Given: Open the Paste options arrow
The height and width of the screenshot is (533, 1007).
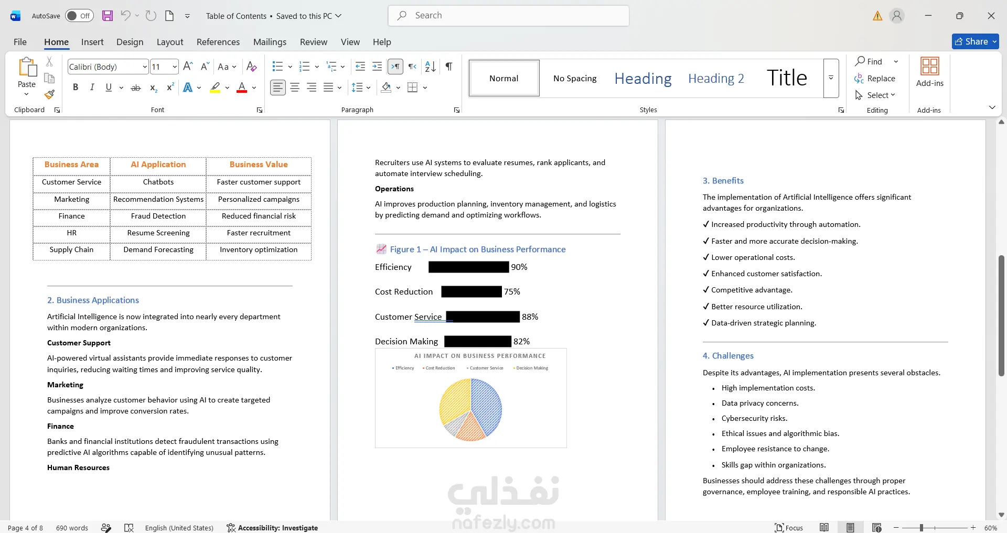Looking at the screenshot, I should [26, 94].
